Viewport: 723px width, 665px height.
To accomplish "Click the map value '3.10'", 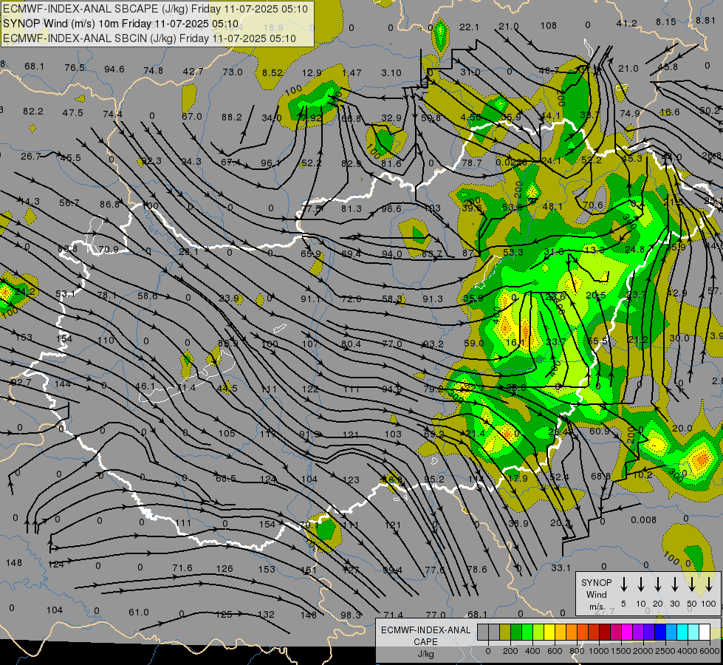I will pos(391,73).
